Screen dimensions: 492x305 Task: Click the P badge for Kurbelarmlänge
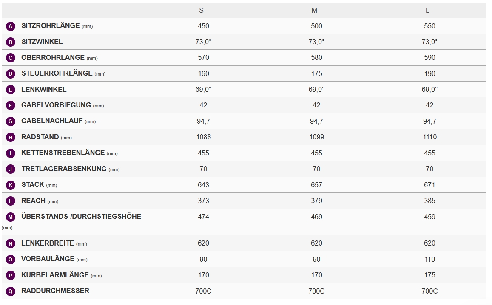pos(11,275)
